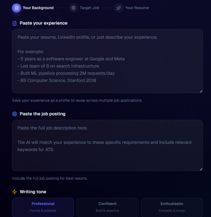Go to the Target Job step
Viewport: 211px width, 217px height.
[89, 8]
